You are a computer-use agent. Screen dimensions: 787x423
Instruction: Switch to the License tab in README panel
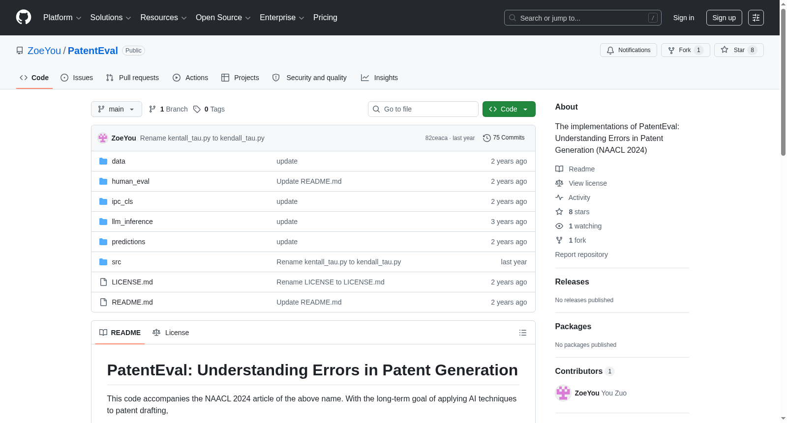(171, 333)
